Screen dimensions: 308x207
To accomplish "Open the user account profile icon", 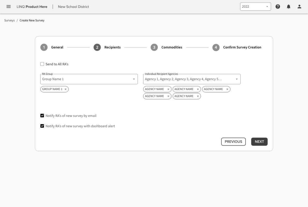I will click(x=299, y=7).
